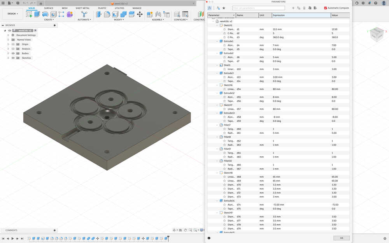
Task: Expand the Document Settings node
Action: (x=8, y=35)
